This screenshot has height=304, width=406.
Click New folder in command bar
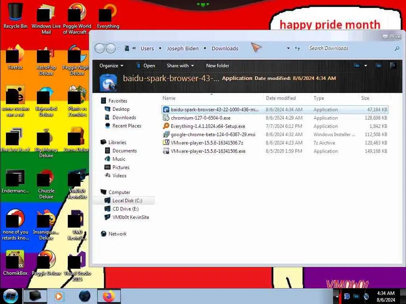tap(218, 66)
